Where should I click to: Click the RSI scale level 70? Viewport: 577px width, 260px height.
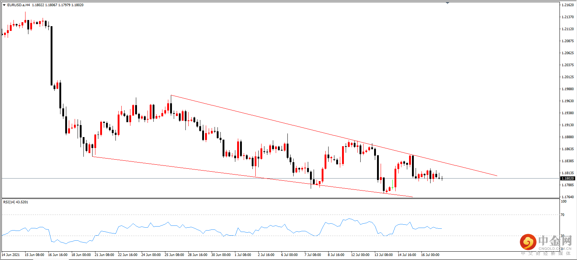pyautogui.click(x=562, y=215)
